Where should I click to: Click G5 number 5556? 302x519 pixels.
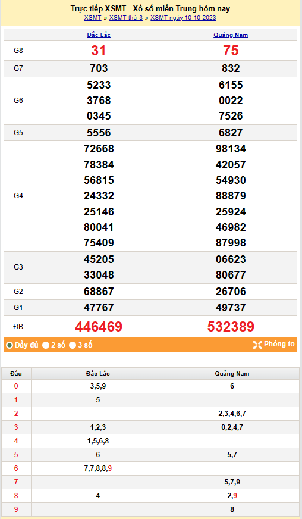[99, 133]
